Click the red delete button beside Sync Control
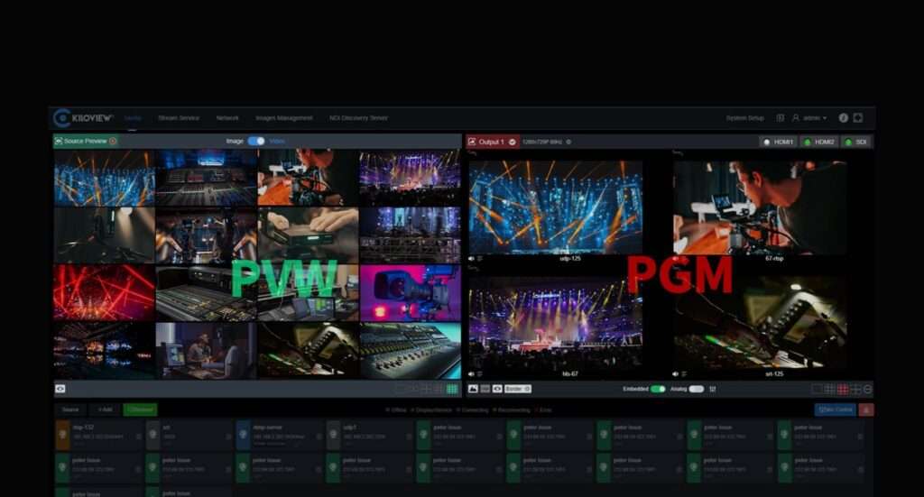This screenshot has width=924, height=497. pos(866,410)
